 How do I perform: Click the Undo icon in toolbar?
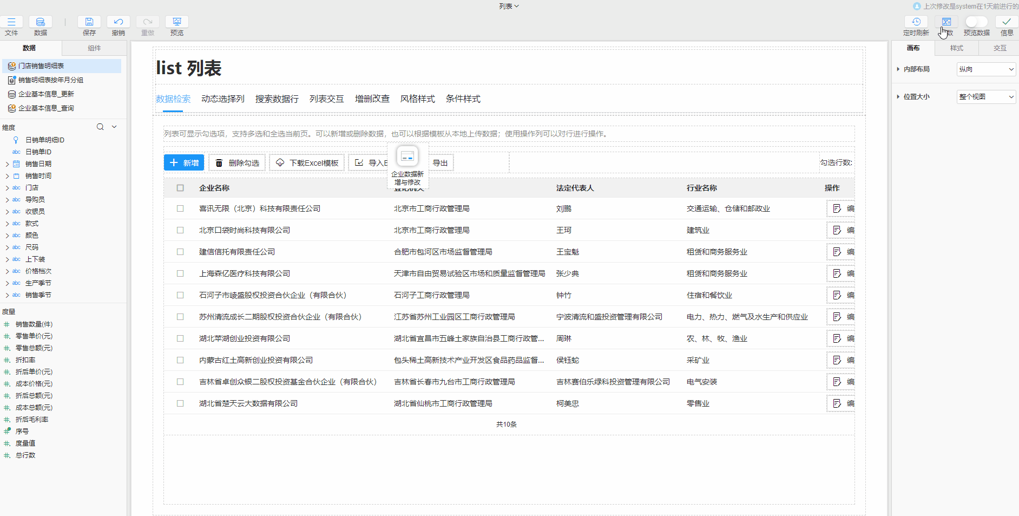pos(119,22)
